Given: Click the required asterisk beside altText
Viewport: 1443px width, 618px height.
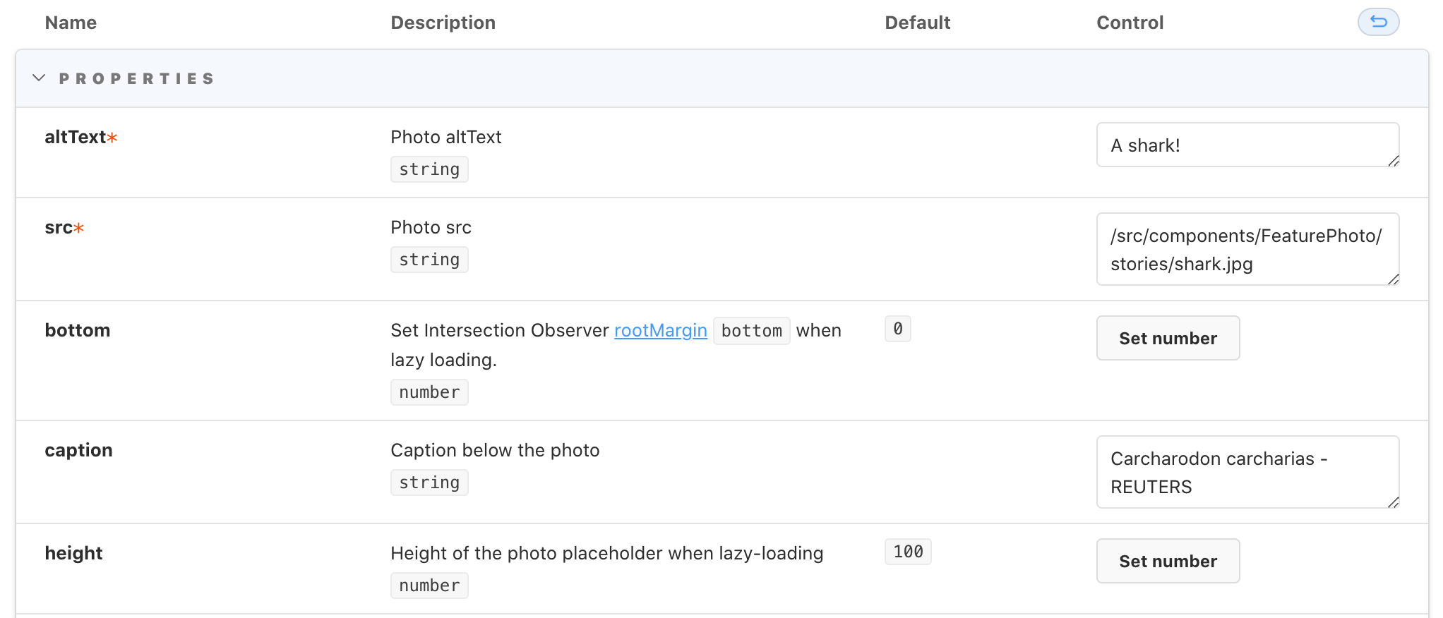Looking at the screenshot, I should pyautogui.click(x=112, y=138).
